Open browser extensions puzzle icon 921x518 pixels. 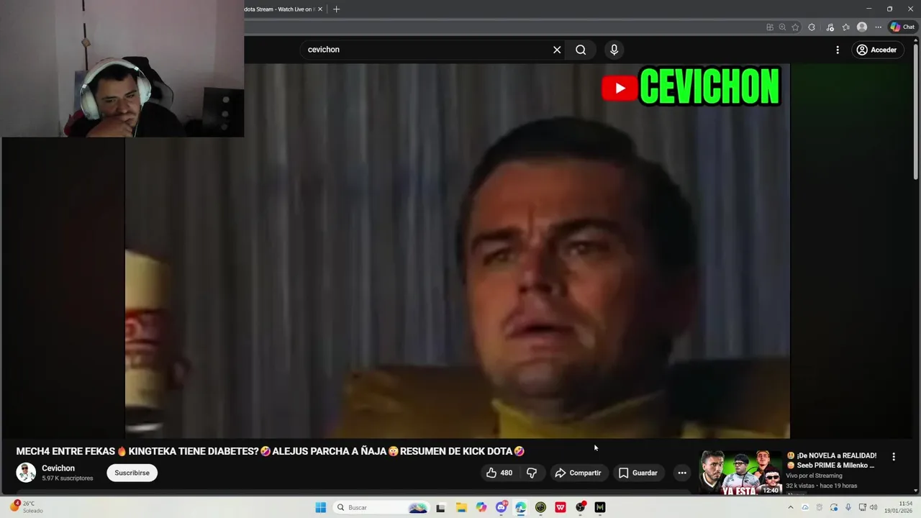point(812,27)
